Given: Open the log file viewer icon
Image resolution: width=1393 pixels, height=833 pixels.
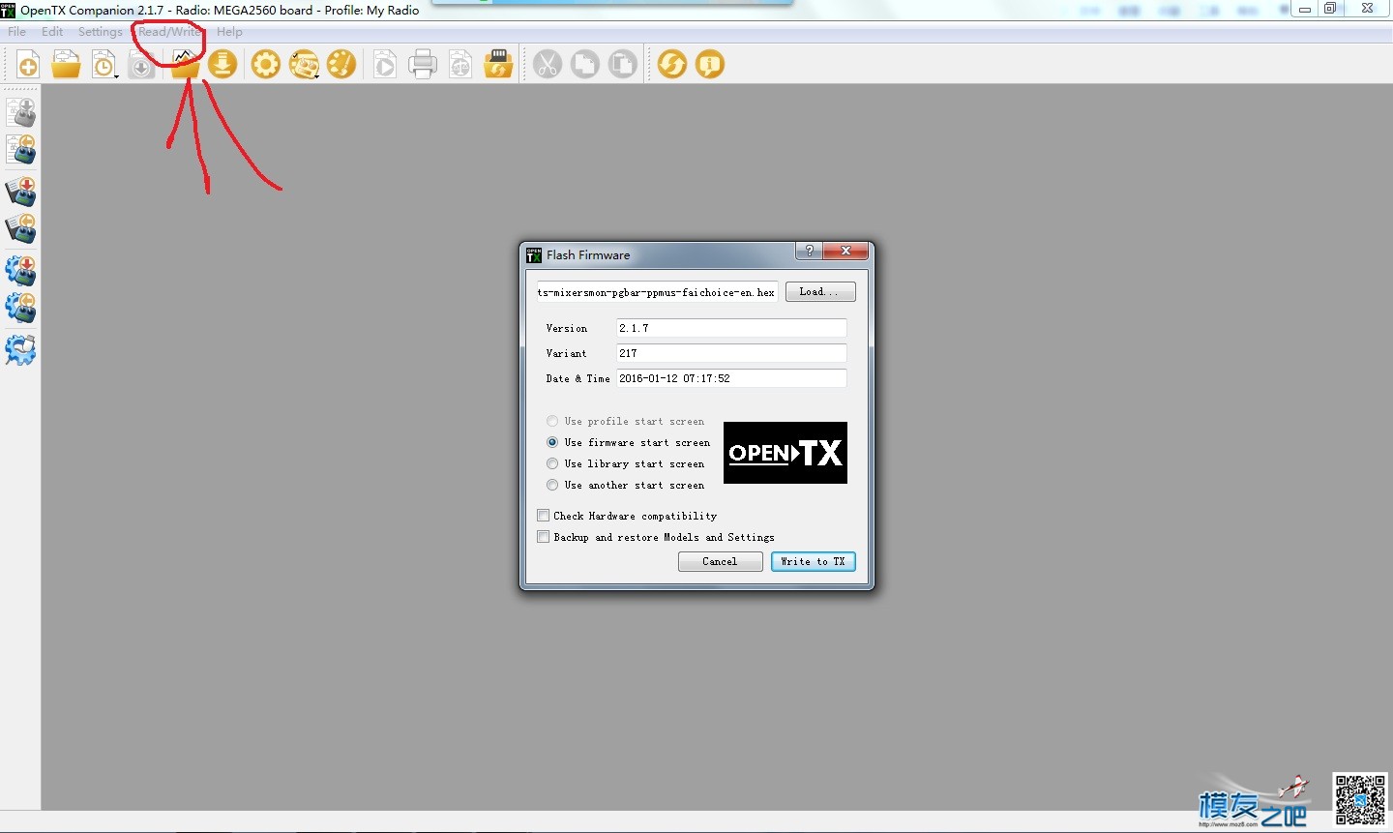Looking at the screenshot, I should 184,64.
